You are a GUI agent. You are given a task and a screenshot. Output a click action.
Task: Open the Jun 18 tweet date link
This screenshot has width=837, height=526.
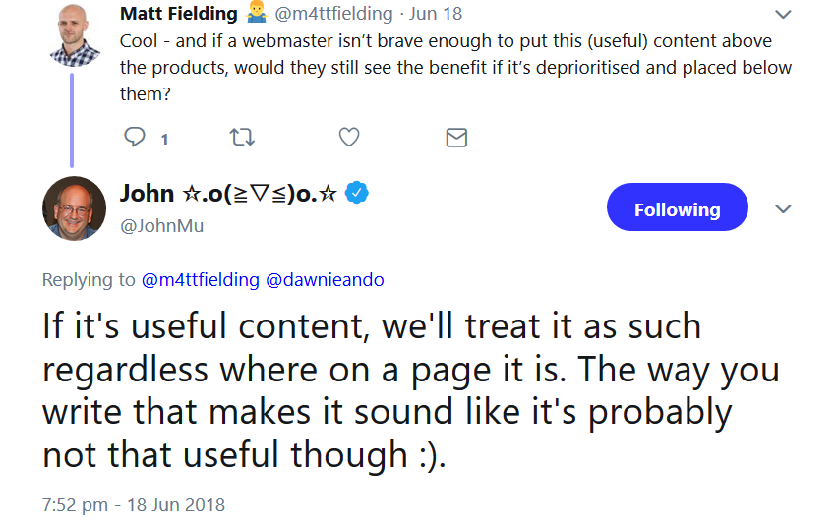436,15
